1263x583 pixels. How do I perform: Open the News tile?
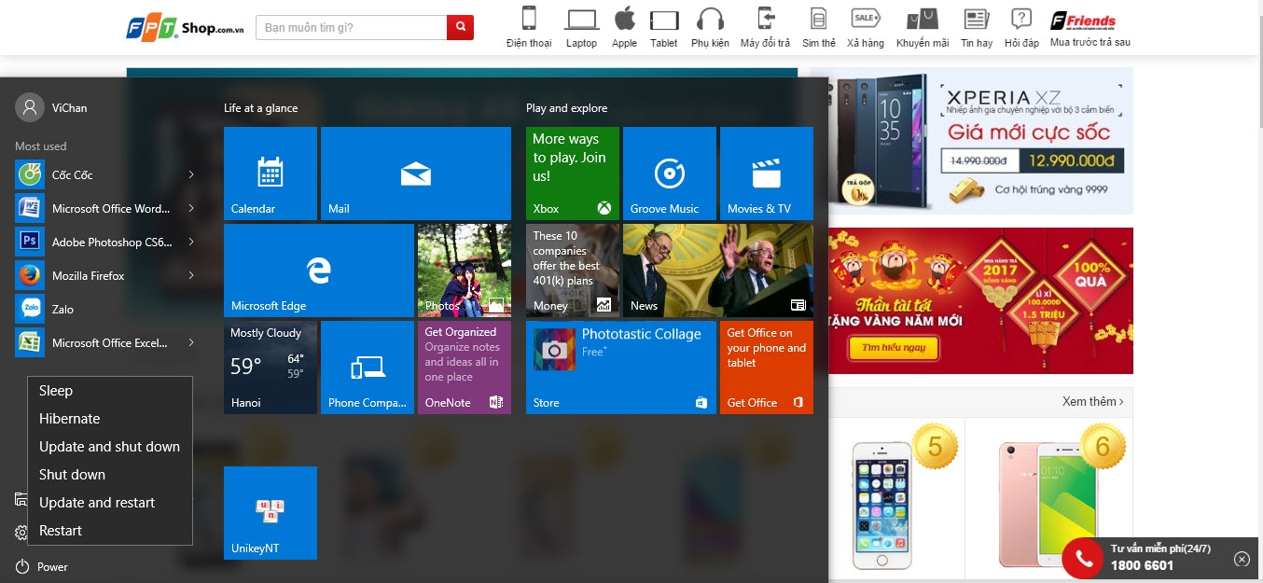(718, 271)
